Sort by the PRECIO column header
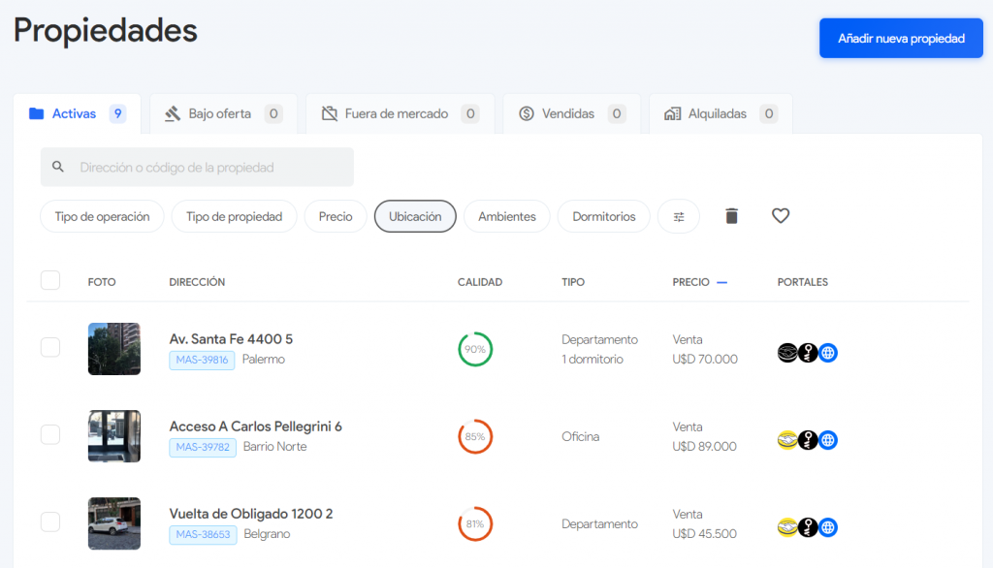This screenshot has width=993, height=568. coord(690,282)
